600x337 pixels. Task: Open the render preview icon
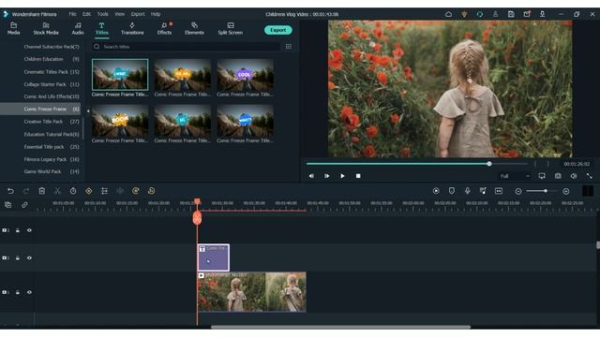[436, 191]
